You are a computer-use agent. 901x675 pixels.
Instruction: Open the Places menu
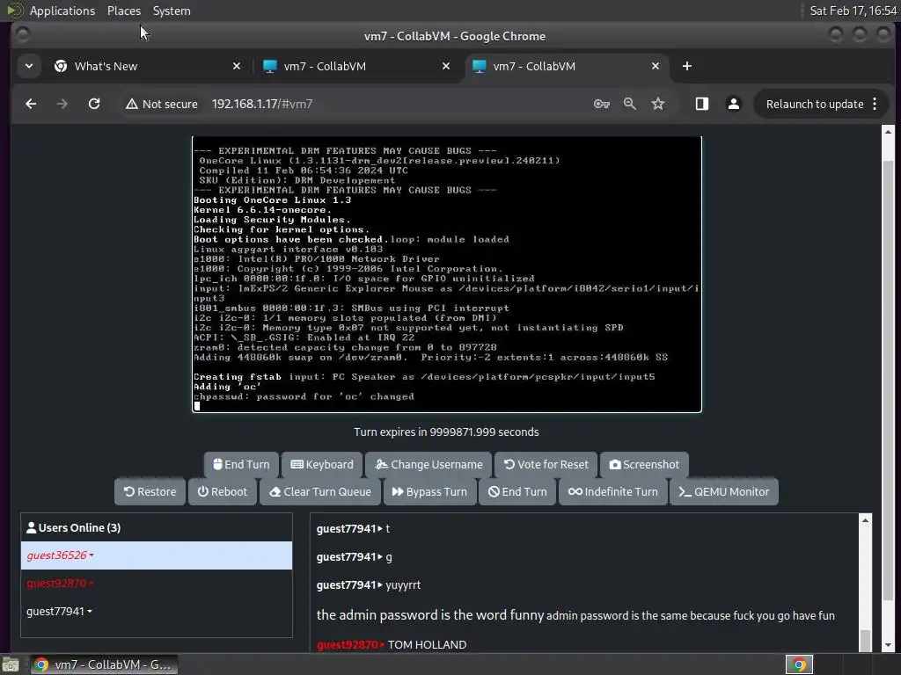click(x=123, y=11)
